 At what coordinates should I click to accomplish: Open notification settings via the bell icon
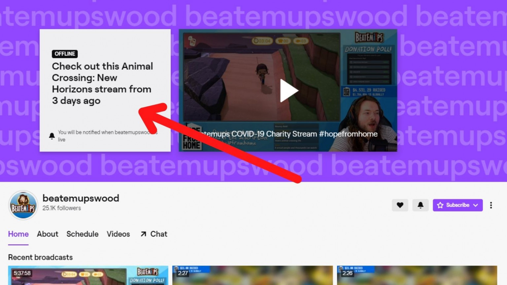click(420, 205)
